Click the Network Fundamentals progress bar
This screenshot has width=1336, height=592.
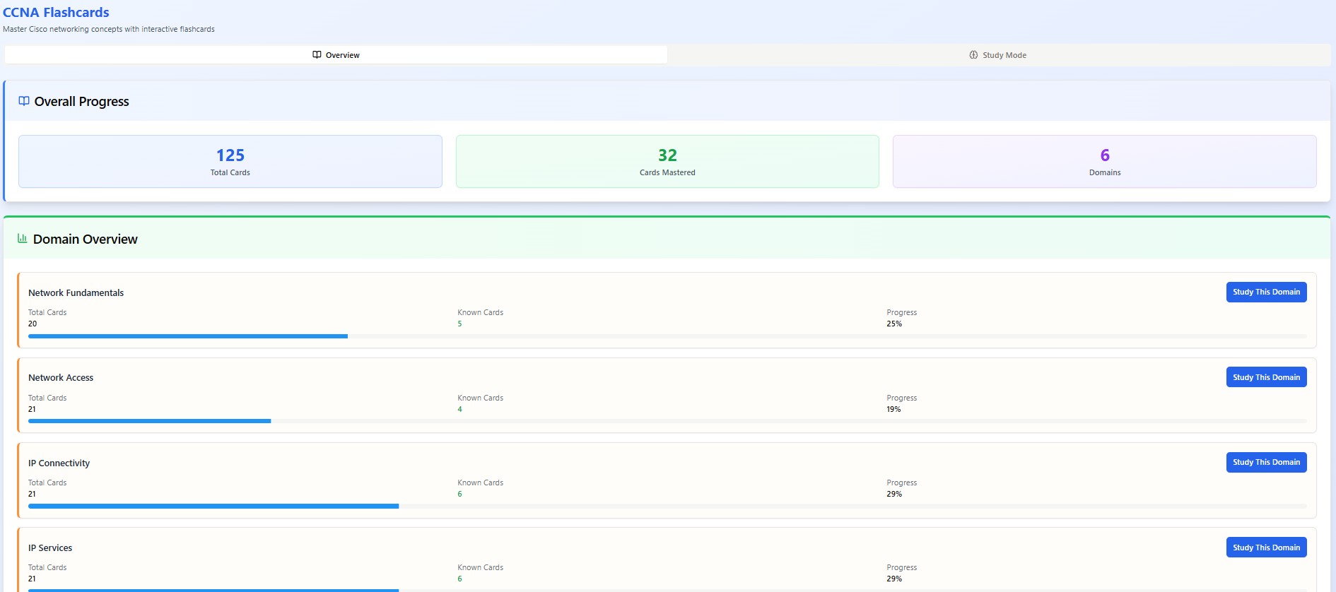[x=667, y=336]
